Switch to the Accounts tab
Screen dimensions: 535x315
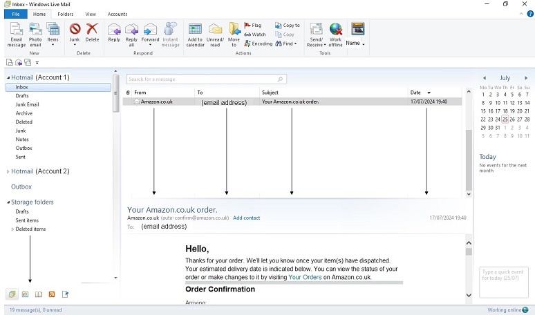(118, 14)
